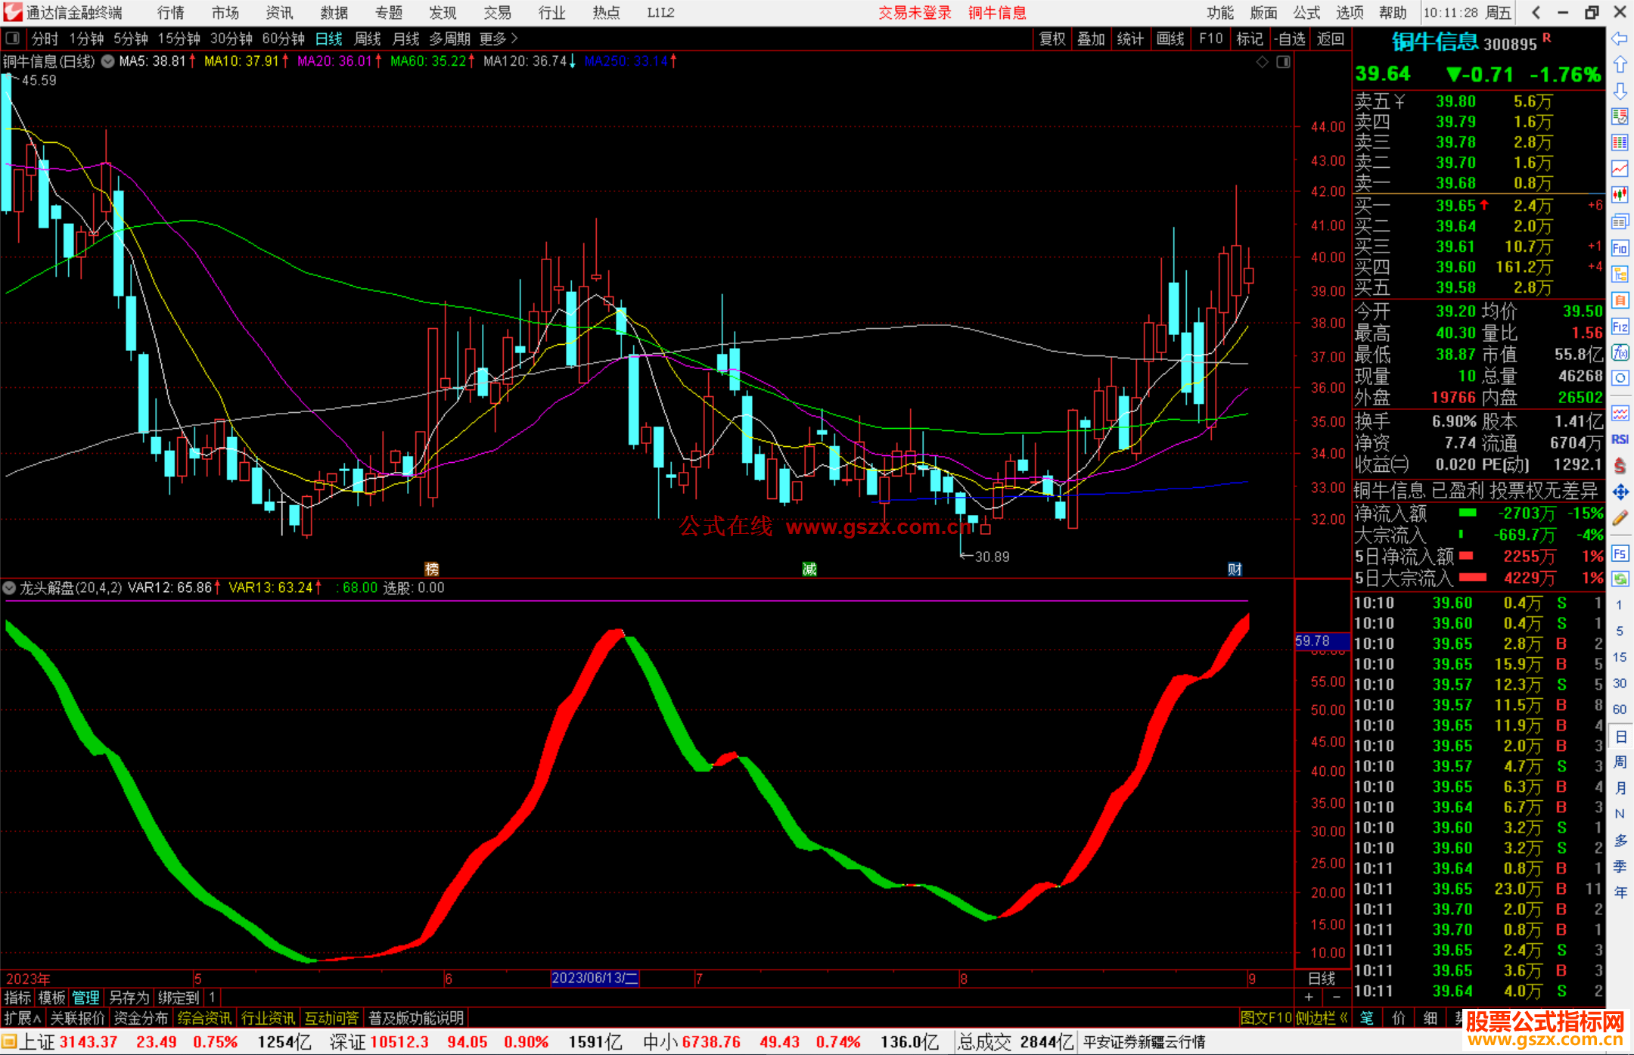Click the trend line chart sidebar icon
Viewport: 1634px width, 1055px height.
[1620, 169]
